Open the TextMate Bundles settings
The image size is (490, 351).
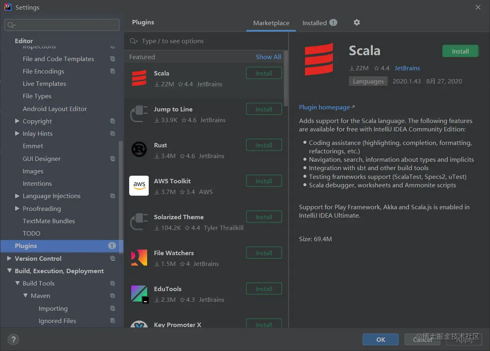point(49,221)
